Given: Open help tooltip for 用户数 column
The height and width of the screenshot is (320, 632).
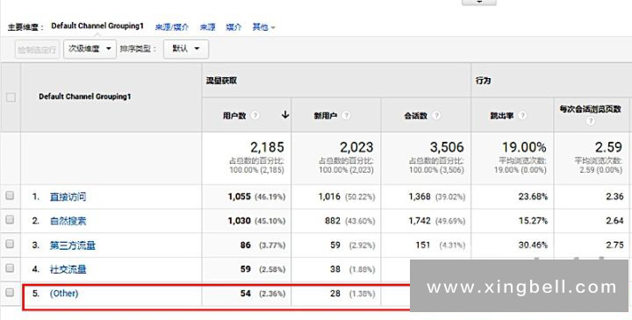Looking at the screenshot, I should pos(255,116).
